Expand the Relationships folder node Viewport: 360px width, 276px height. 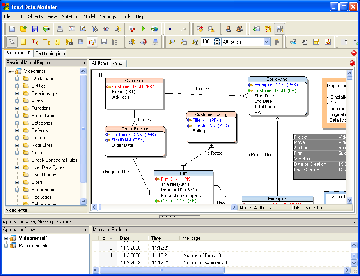point(17,93)
